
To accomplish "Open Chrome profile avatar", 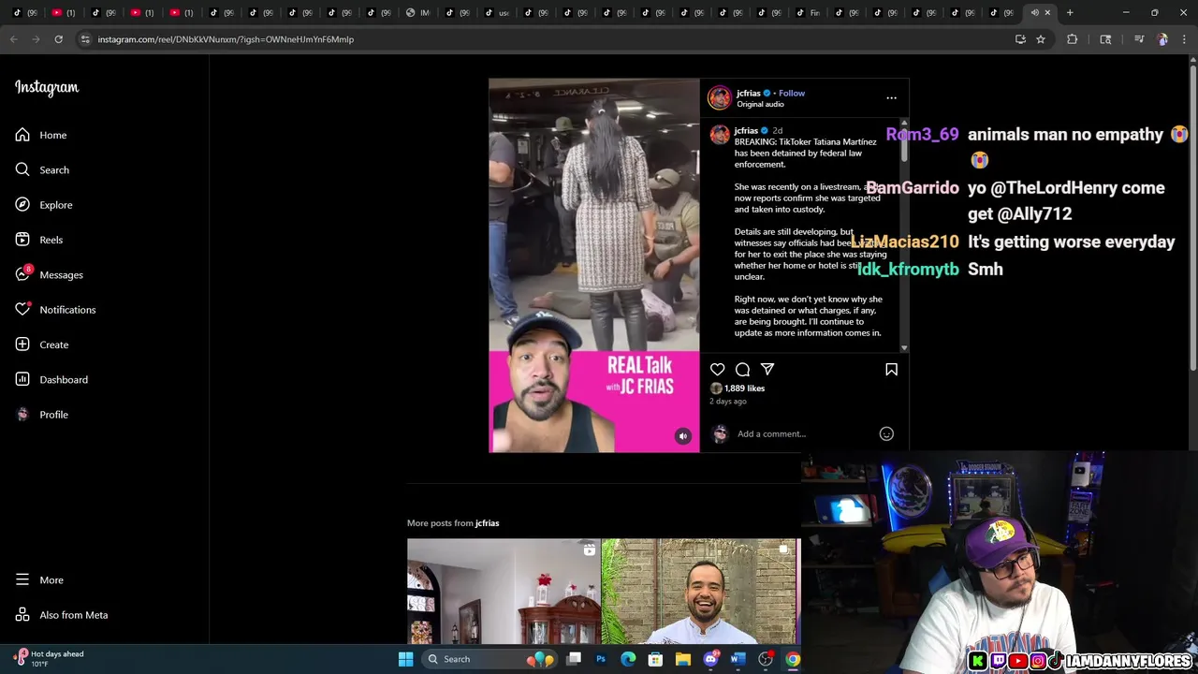I will coord(1162,39).
